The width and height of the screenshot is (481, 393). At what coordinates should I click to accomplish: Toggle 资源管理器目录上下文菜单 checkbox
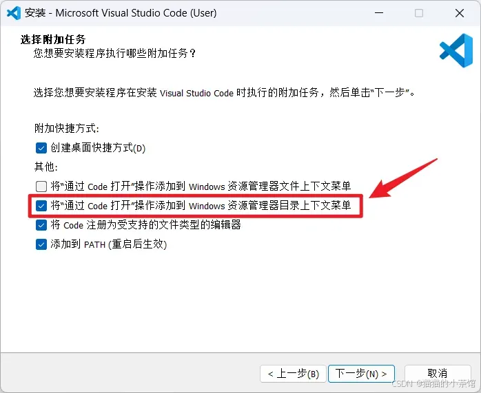click(x=41, y=206)
